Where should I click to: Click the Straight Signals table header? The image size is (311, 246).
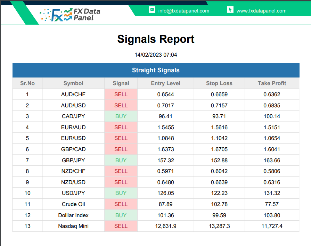tap(156, 70)
